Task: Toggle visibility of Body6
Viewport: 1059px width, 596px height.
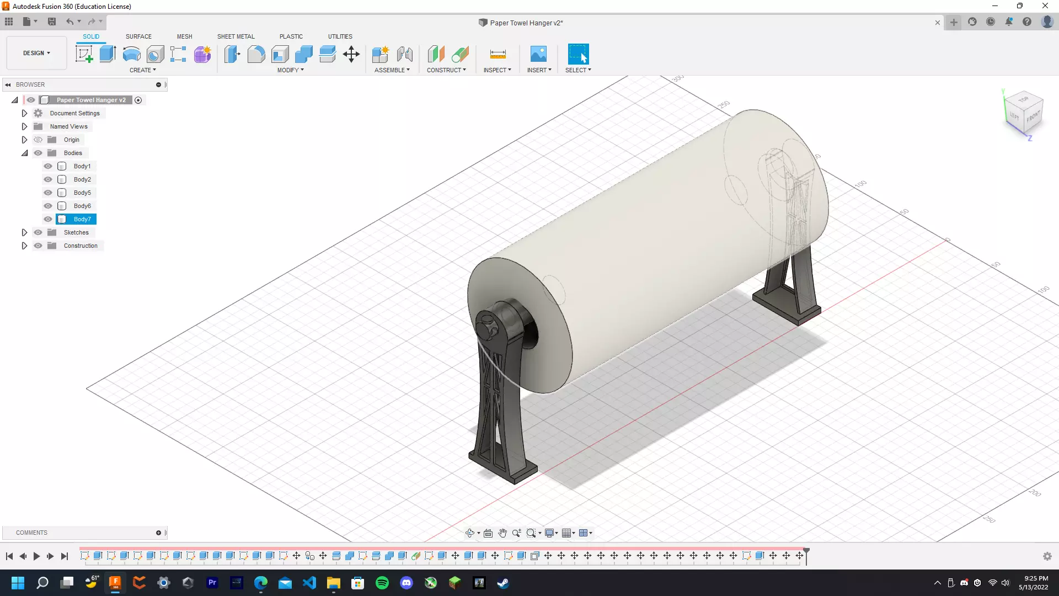Action: click(48, 206)
